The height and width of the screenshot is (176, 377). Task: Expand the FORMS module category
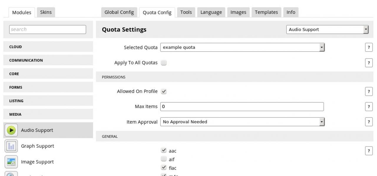point(48,87)
